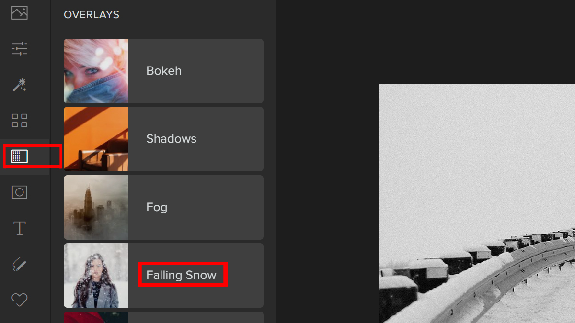Click the snowy photo on the canvas
The height and width of the screenshot is (323, 575).
pos(477,203)
